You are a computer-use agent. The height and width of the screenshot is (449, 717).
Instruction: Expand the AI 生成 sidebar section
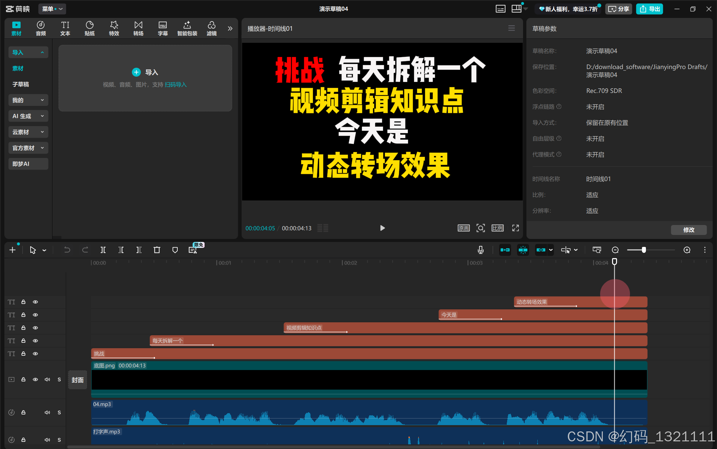click(28, 116)
